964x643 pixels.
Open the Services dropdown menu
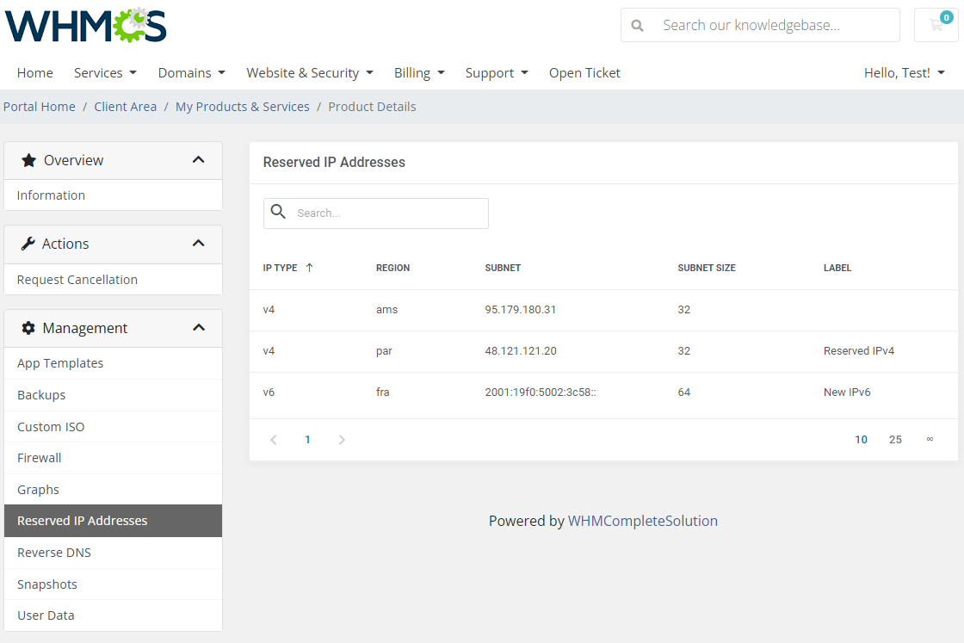[105, 72]
